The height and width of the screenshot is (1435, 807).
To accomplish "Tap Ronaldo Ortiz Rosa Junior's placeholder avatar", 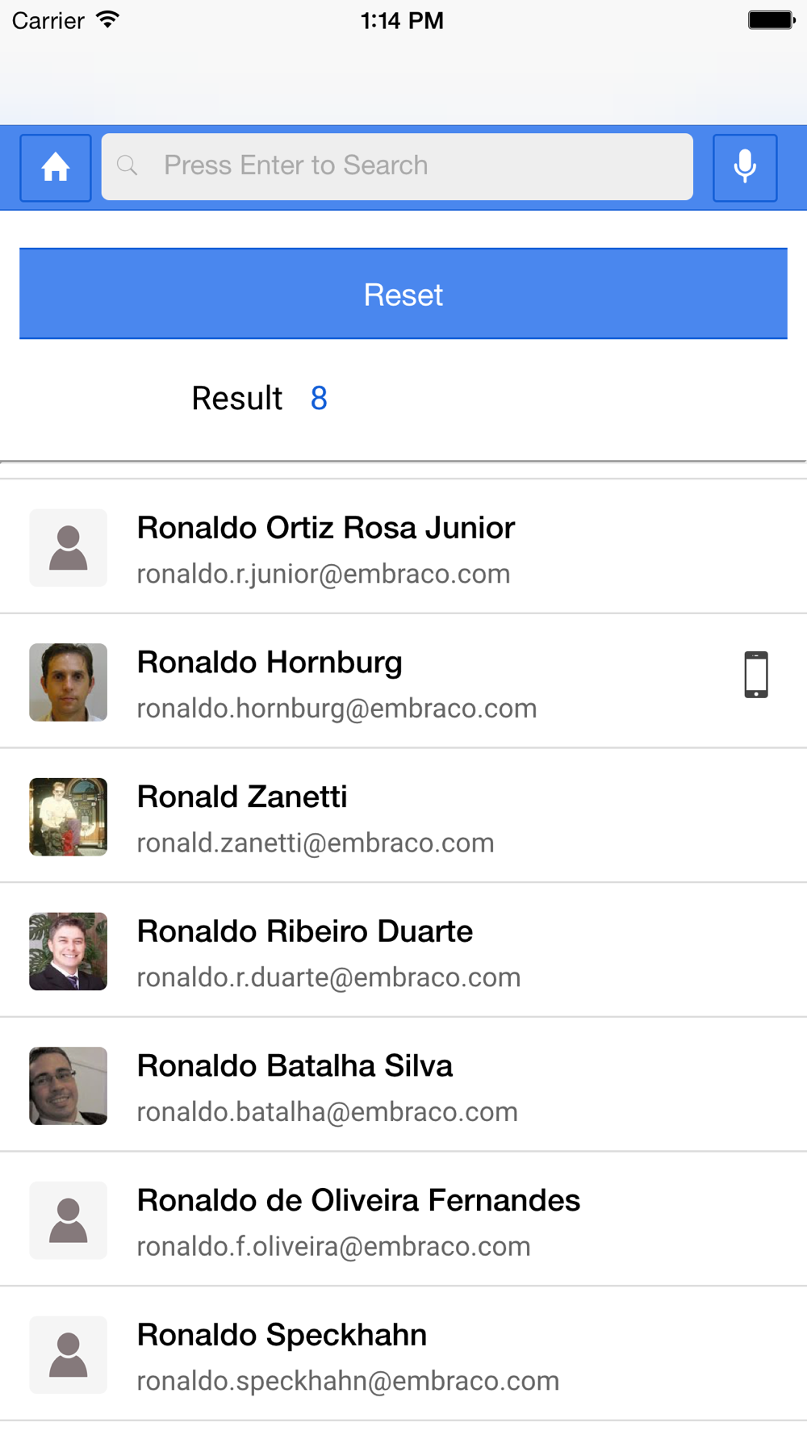I will (x=69, y=548).
